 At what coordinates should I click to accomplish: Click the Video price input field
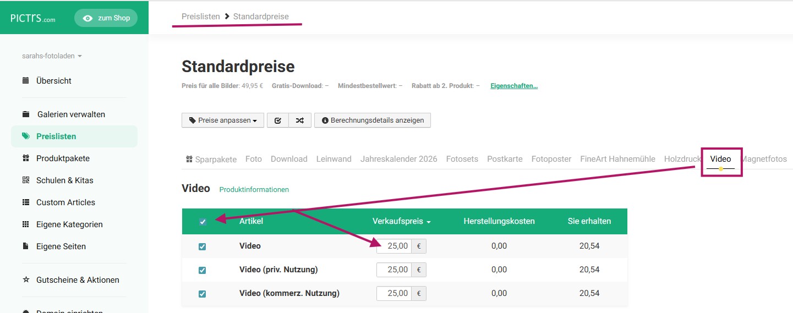click(394, 246)
